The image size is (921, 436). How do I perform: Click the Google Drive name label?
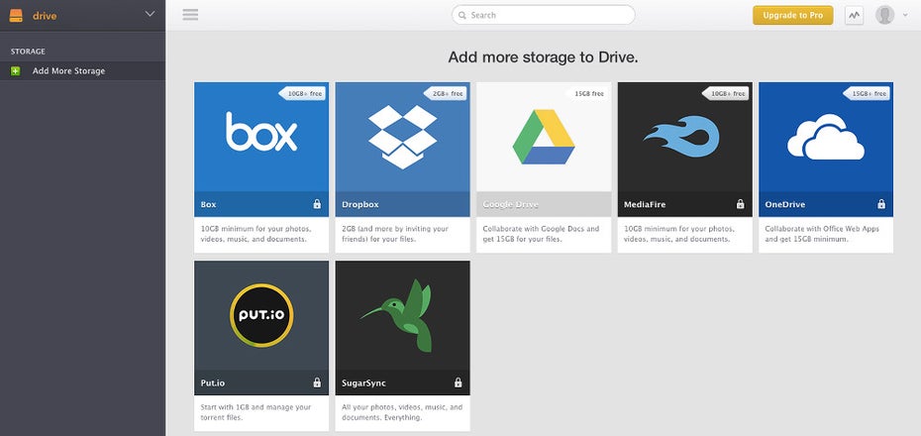[510, 204]
